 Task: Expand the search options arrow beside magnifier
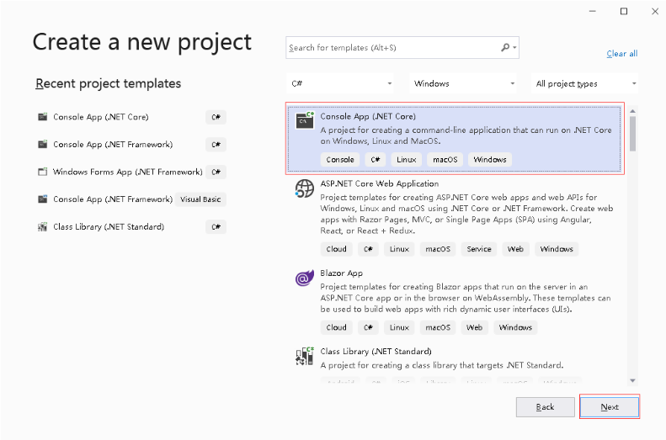pos(514,47)
